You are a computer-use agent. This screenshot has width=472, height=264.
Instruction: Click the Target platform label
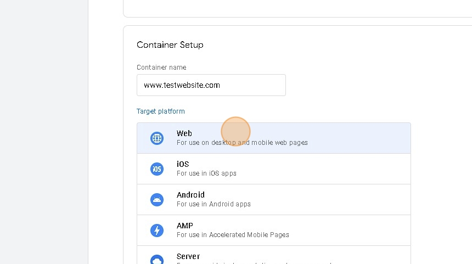(x=161, y=111)
